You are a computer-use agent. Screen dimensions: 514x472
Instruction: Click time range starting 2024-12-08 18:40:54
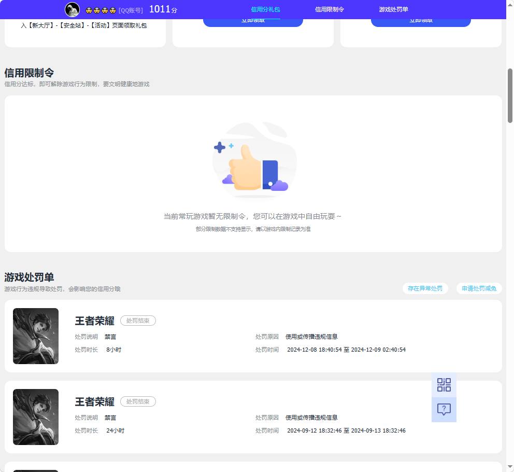click(347, 350)
